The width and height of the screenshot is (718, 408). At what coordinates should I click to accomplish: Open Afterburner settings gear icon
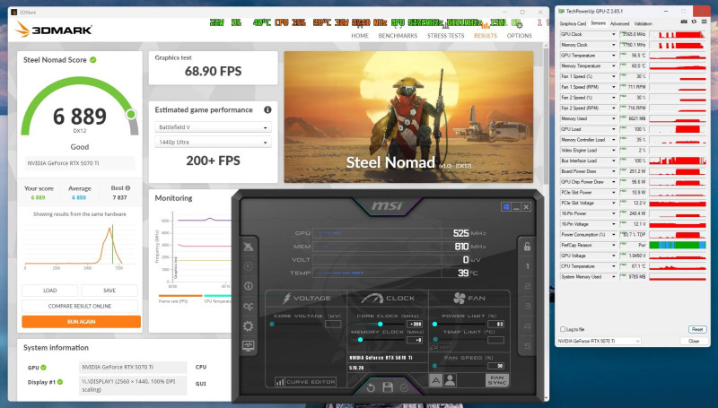249,326
